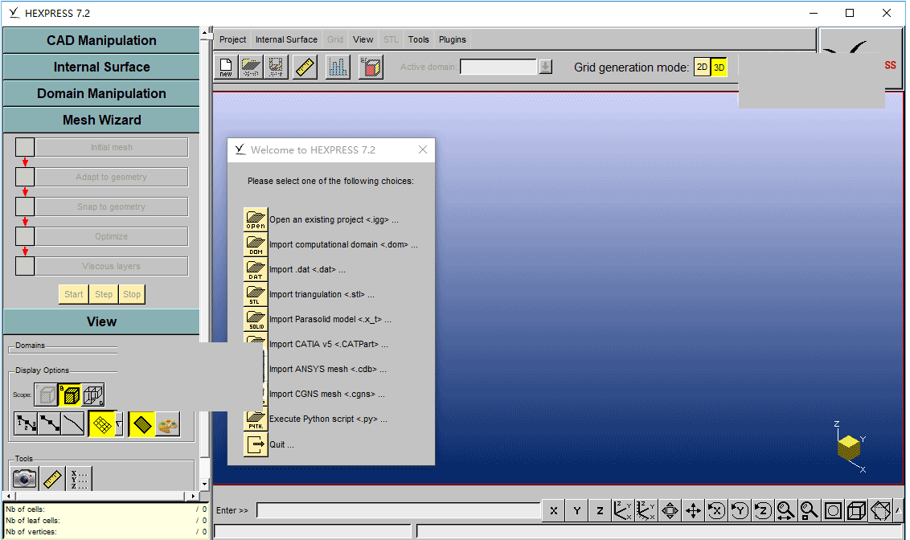The image size is (910, 540).
Task: Click the Stop button in Mesh Wizard
Action: pyautogui.click(x=132, y=294)
